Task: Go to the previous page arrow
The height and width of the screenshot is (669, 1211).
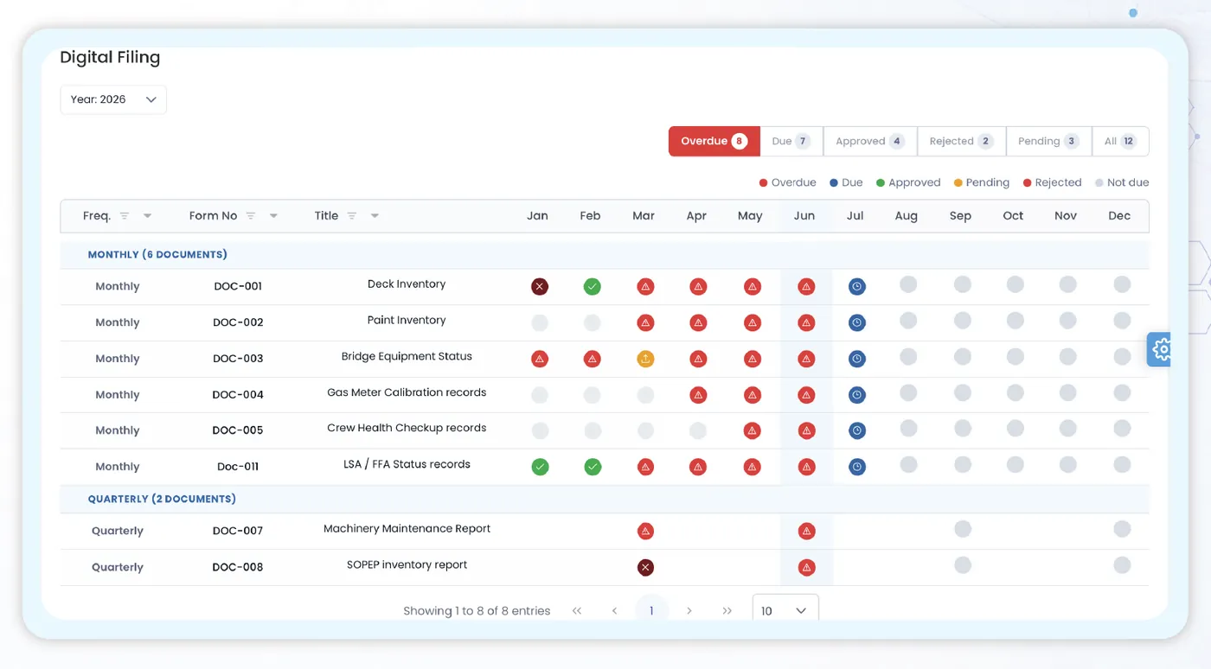Action: coord(615,611)
